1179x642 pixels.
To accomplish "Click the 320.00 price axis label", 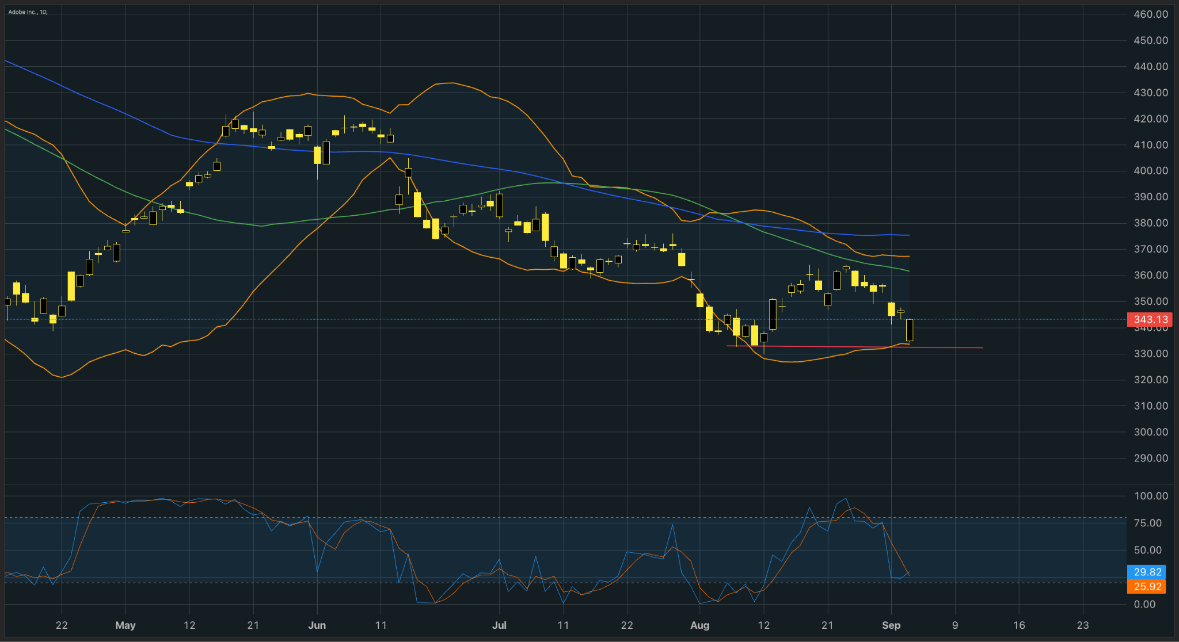I will click(1151, 380).
